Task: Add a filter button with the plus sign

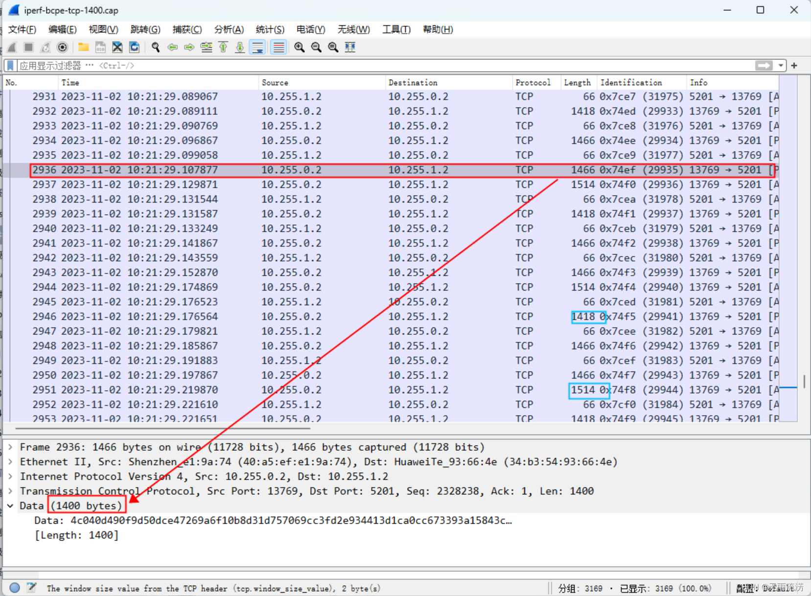Action: [794, 65]
